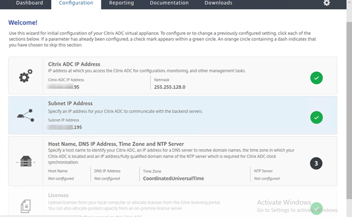
Task: Open the Subnet IP Address section heading
Action: pos(71,104)
